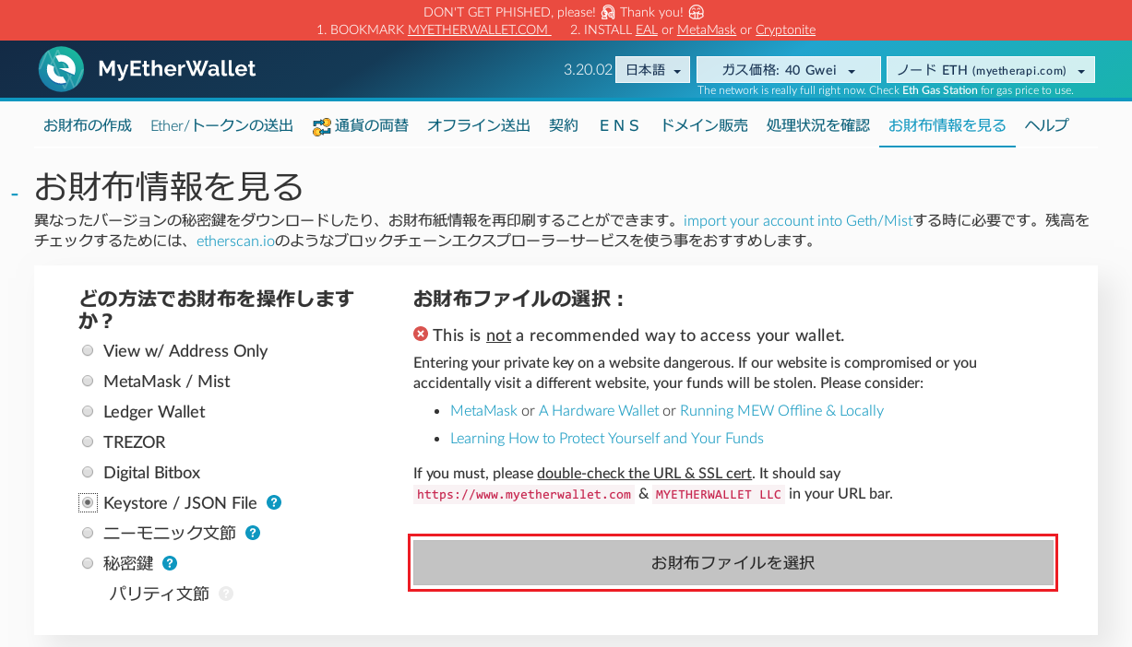Choose Digital Bitbox radio option
This screenshot has height=647, width=1132.
[x=88, y=472]
